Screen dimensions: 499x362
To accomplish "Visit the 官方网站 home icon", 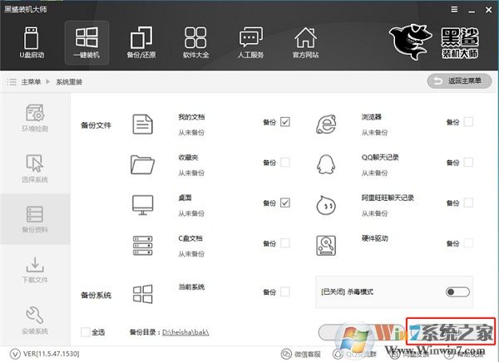I will pos(305,42).
